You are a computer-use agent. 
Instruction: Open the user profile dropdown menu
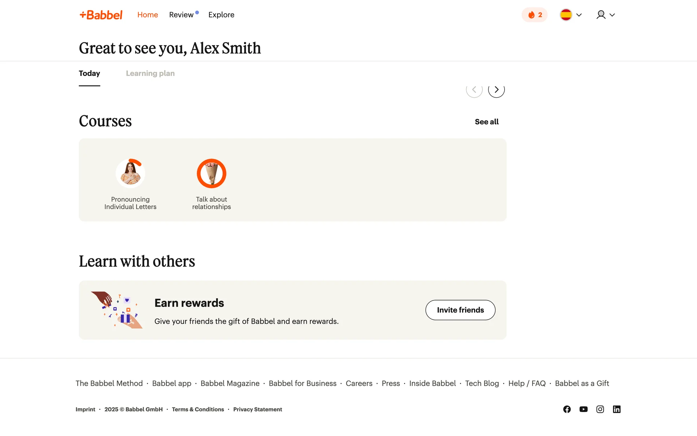pyautogui.click(x=606, y=15)
